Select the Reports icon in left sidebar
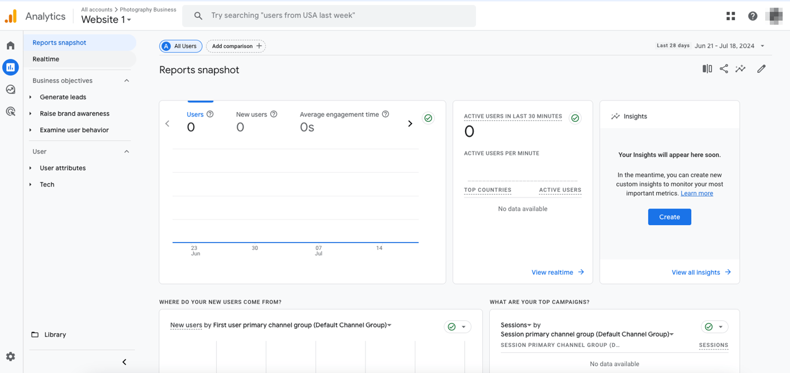 [10, 67]
